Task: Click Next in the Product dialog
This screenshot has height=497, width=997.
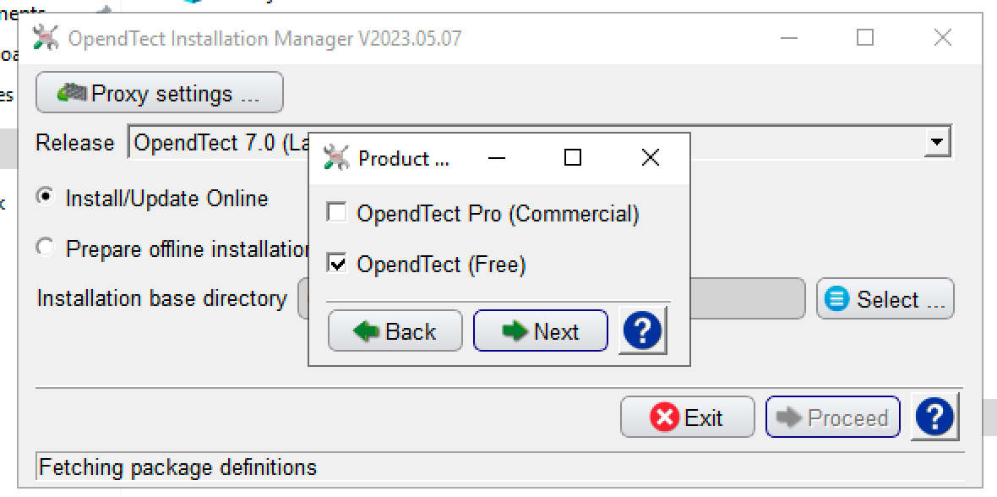Action: [540, 331]
